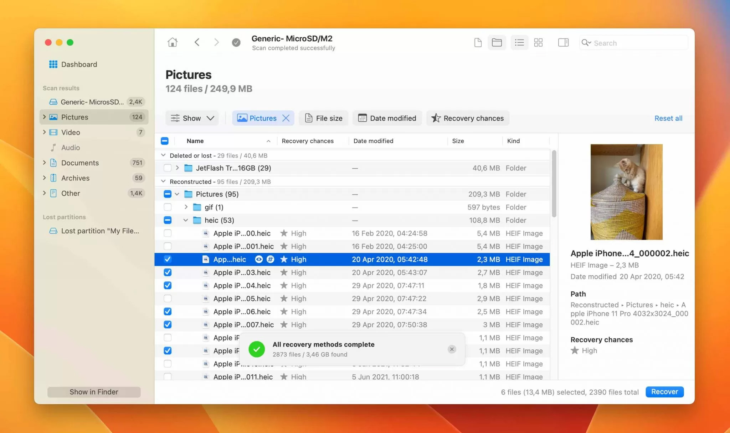Click the eye preview icon on selected file
This screenshot has height=433, width=730.
pos(259,259)
